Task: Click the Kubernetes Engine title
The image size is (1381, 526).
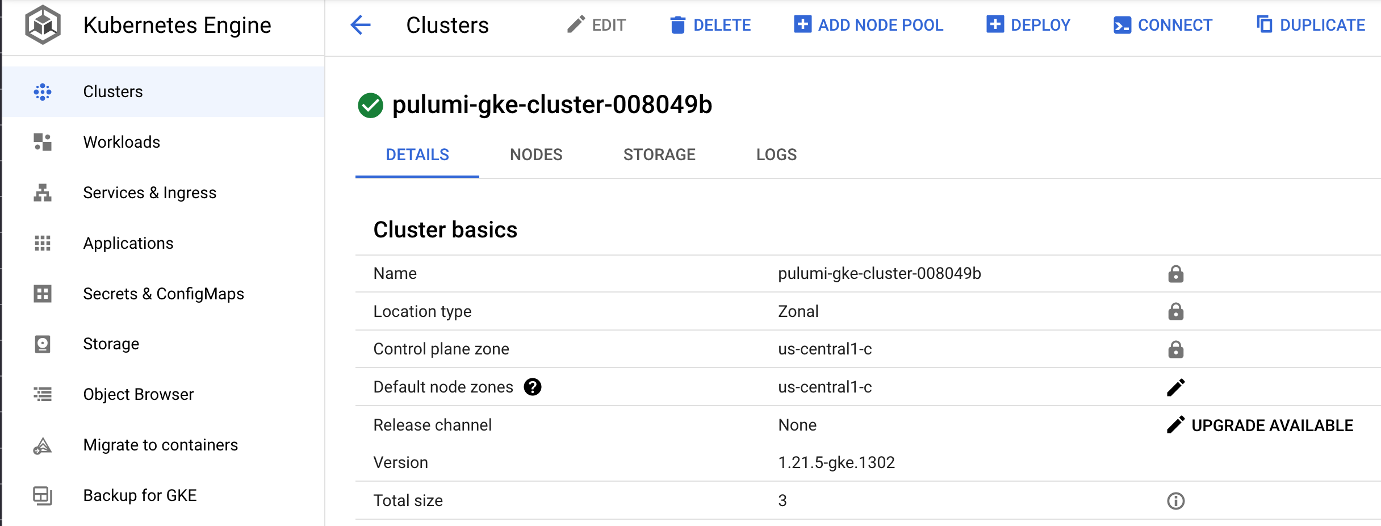Action: (x=177, y=26)
